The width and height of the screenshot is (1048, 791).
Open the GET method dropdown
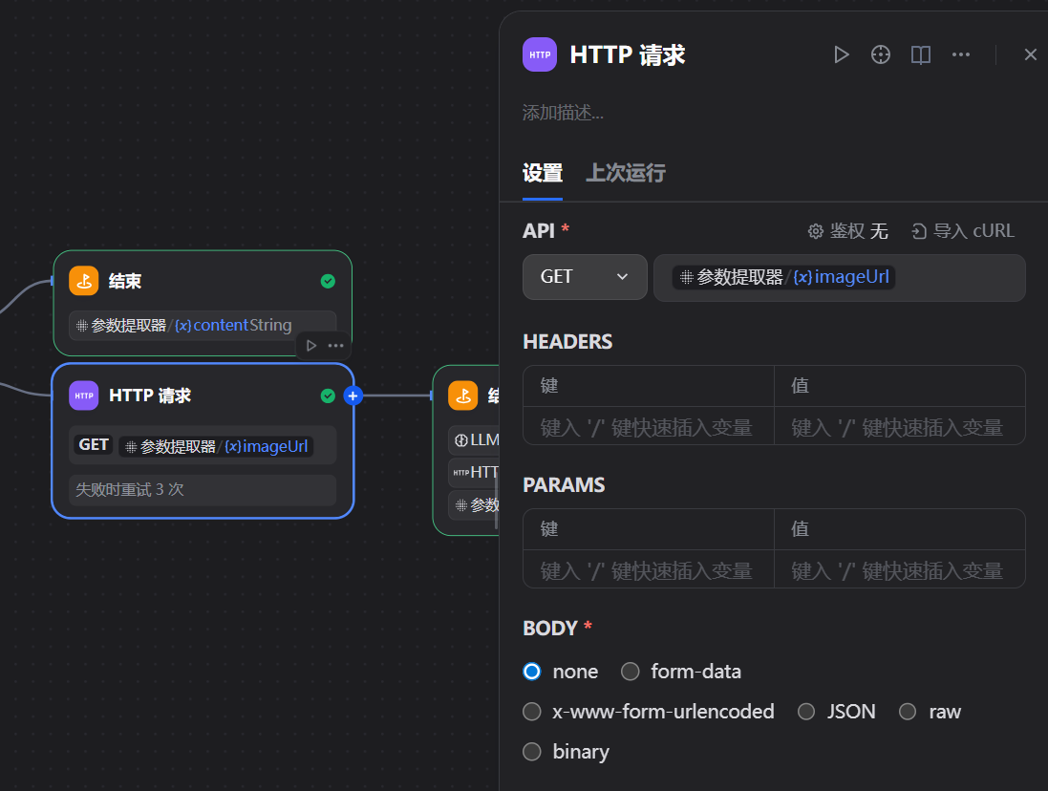pos(585,277)
